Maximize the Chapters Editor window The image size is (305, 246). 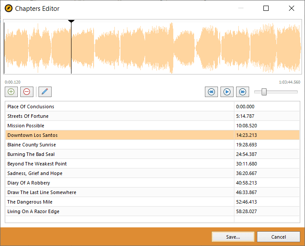click(266, 8)
